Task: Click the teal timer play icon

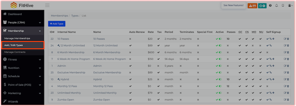Action: (262, 6)
